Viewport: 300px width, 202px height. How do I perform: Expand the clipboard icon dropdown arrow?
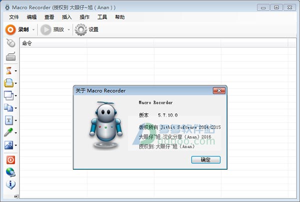tap(16, 83)
